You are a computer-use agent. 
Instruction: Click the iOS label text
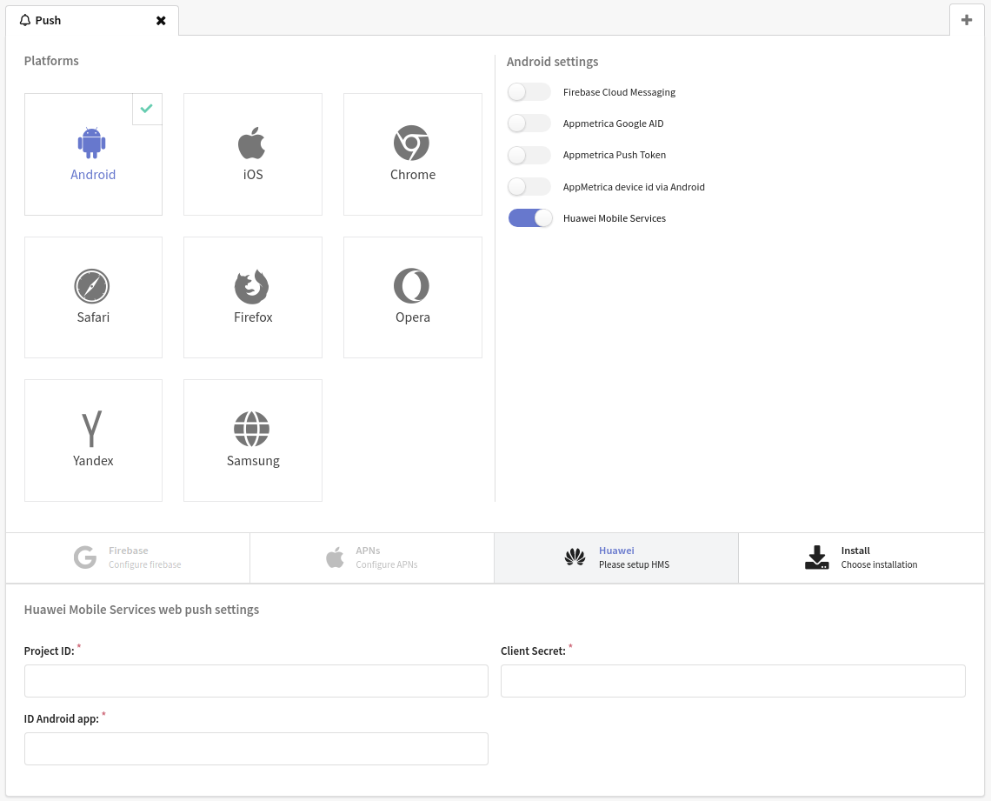(x=253, y=175)
